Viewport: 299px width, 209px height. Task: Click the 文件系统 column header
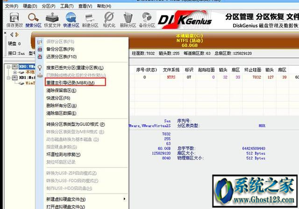pos(171,70)
